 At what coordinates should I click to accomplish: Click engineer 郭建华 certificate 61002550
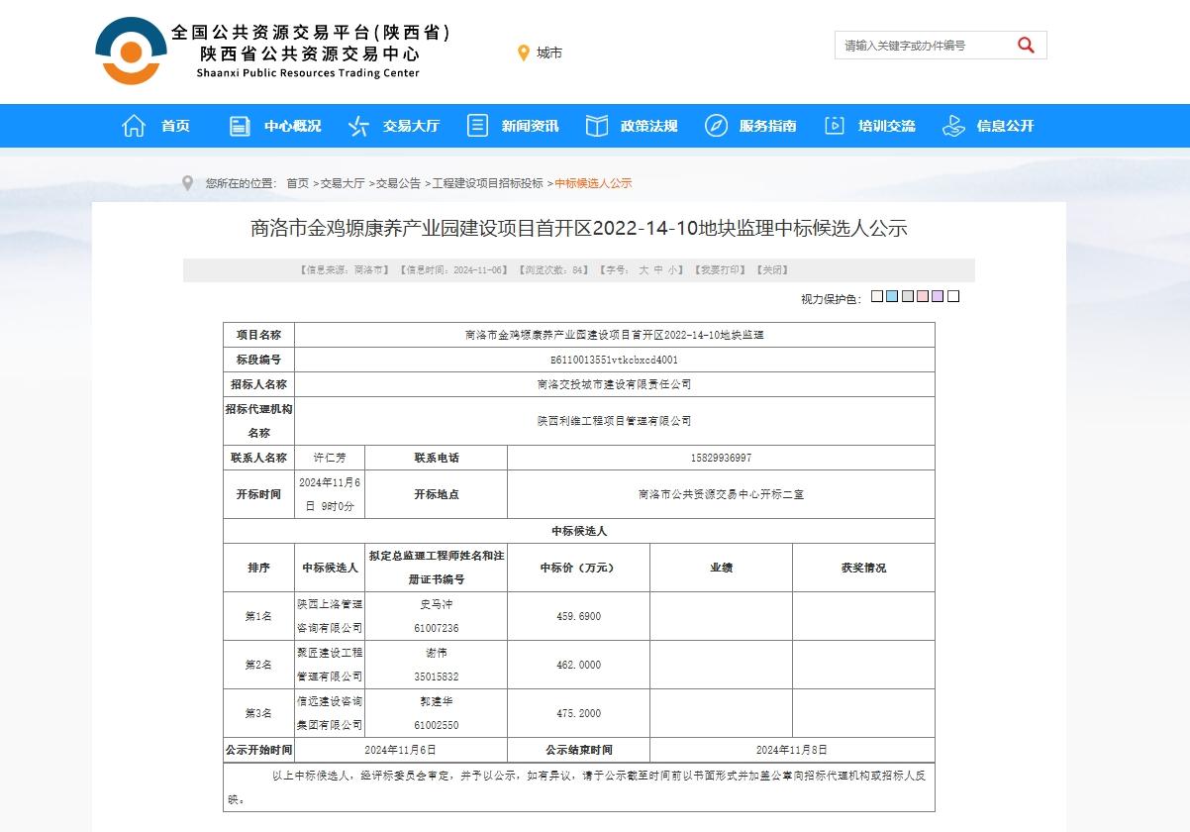(437, 725)
